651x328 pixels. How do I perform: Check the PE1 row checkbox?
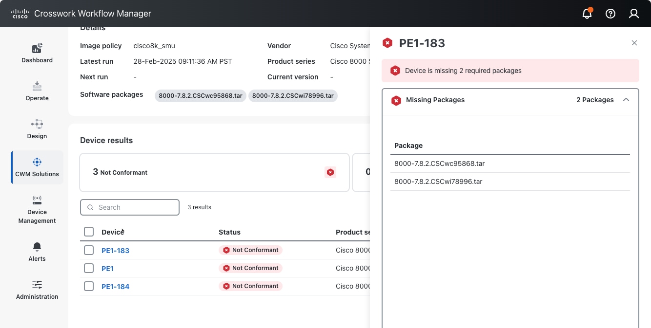(89, 268)
